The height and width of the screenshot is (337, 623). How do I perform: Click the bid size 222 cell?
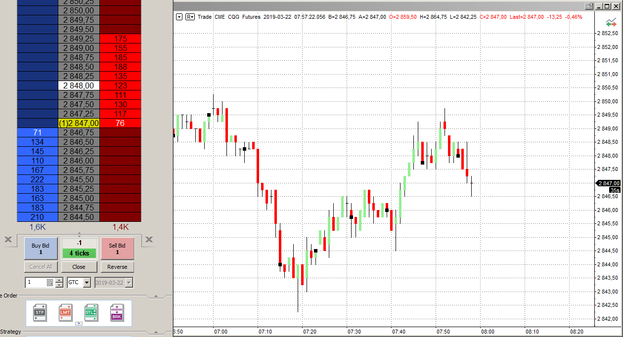coord(38,179)
